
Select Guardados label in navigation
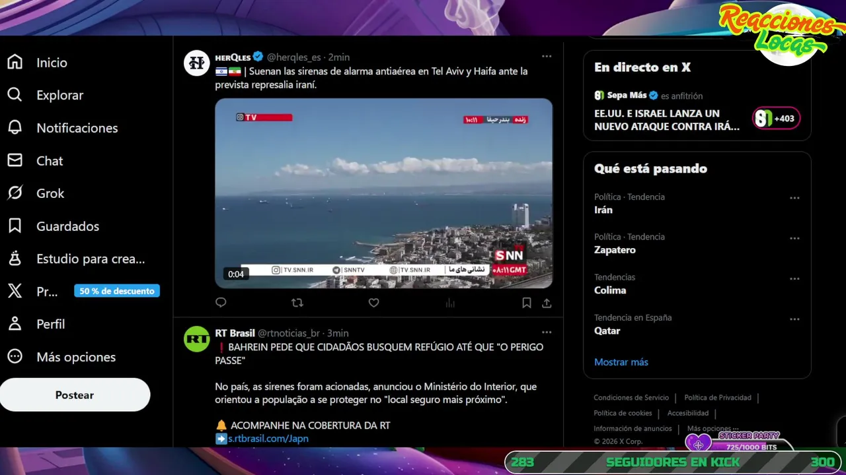coord(67,226)
